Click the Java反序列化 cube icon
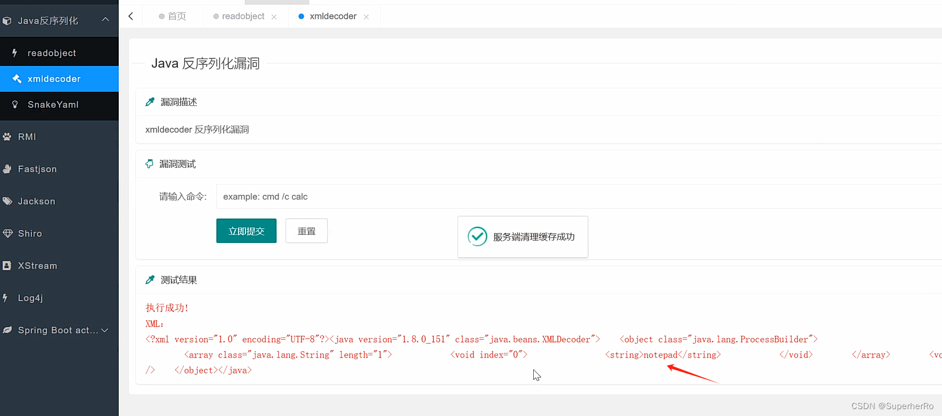The height and width of the screenshot is (416, 942). (x=7, y=21)
